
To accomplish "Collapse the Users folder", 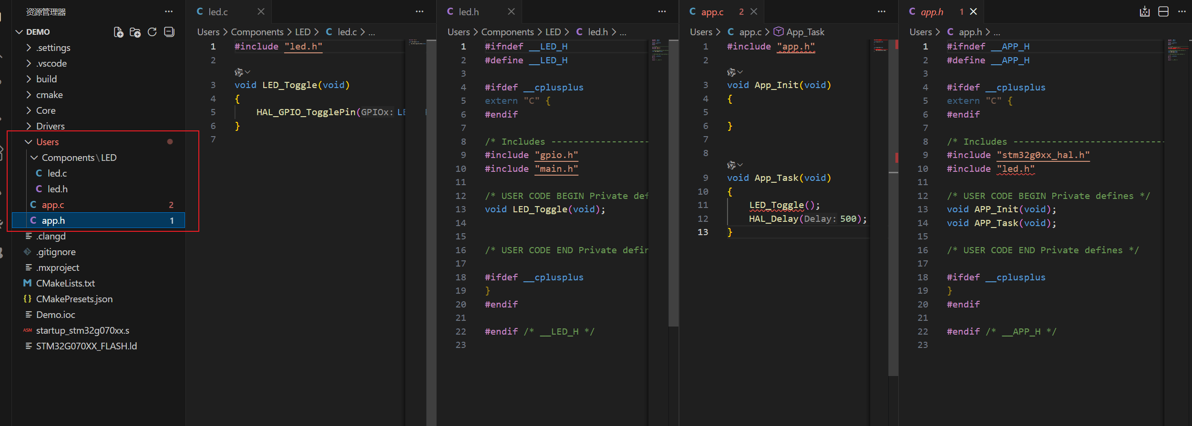I will [x=47, y=142].
